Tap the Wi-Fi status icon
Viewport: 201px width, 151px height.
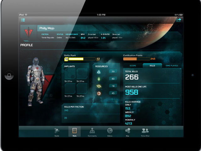click(26, 15)
